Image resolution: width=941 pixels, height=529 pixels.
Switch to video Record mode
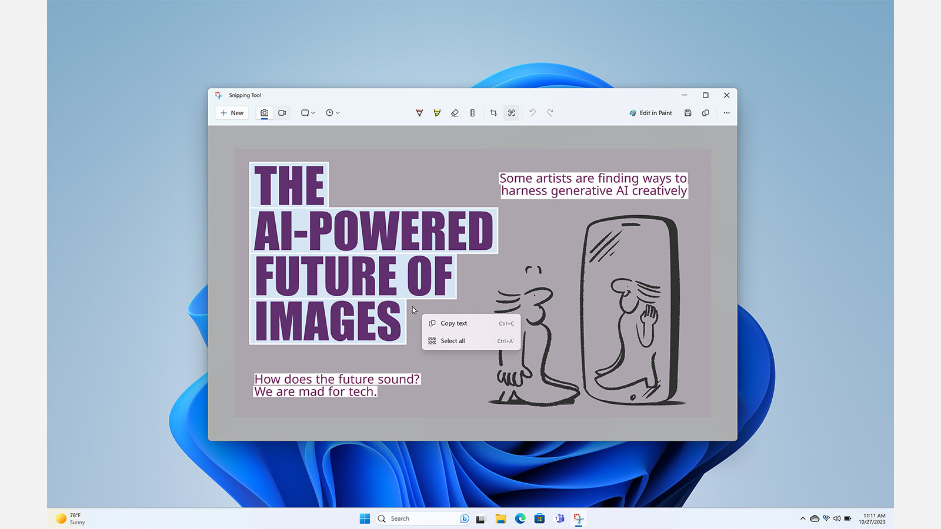[x=282, y=113]
